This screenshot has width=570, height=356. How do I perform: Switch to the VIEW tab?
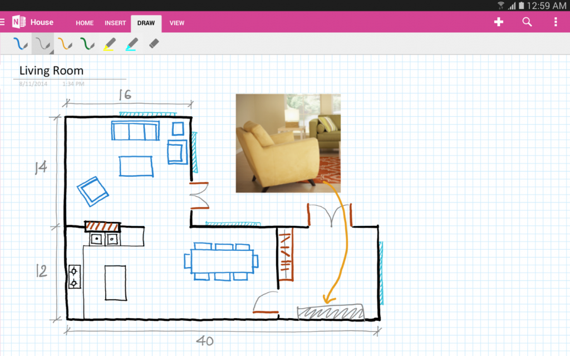[x=177, y=23]
